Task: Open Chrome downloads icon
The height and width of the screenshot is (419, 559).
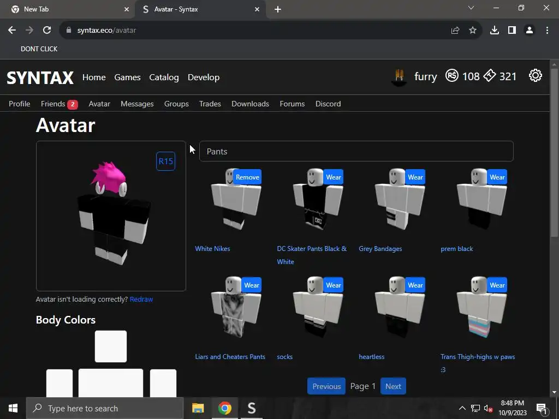Action: (495, 31)
